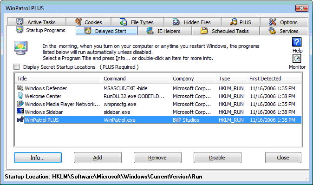Screen dimensions: 313x185
Task: Click the RunDLL32.exe OOBEFLD command cell
Action: tap(134, 96)
